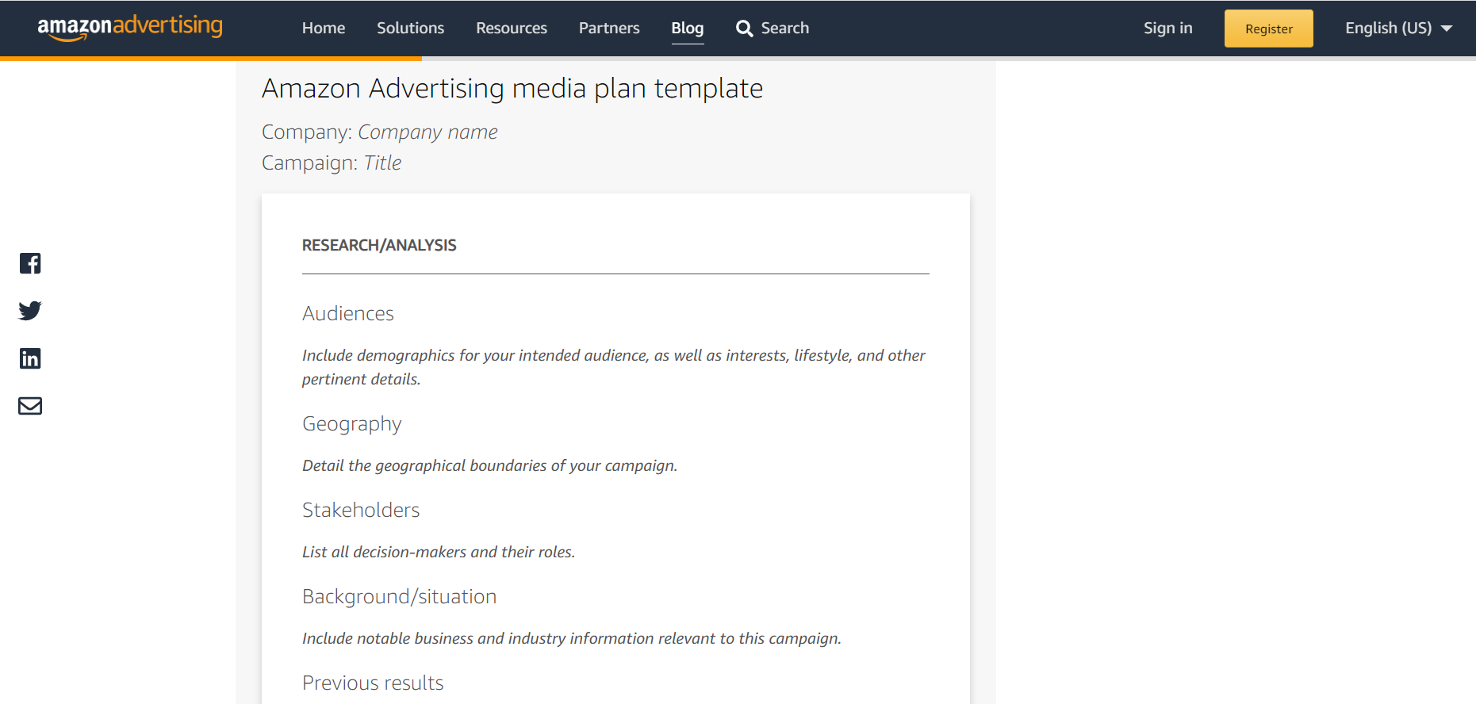Click the Background/situation subheading
The width and height of the screenshot is (1476, 704).
[x=400, y=596]
